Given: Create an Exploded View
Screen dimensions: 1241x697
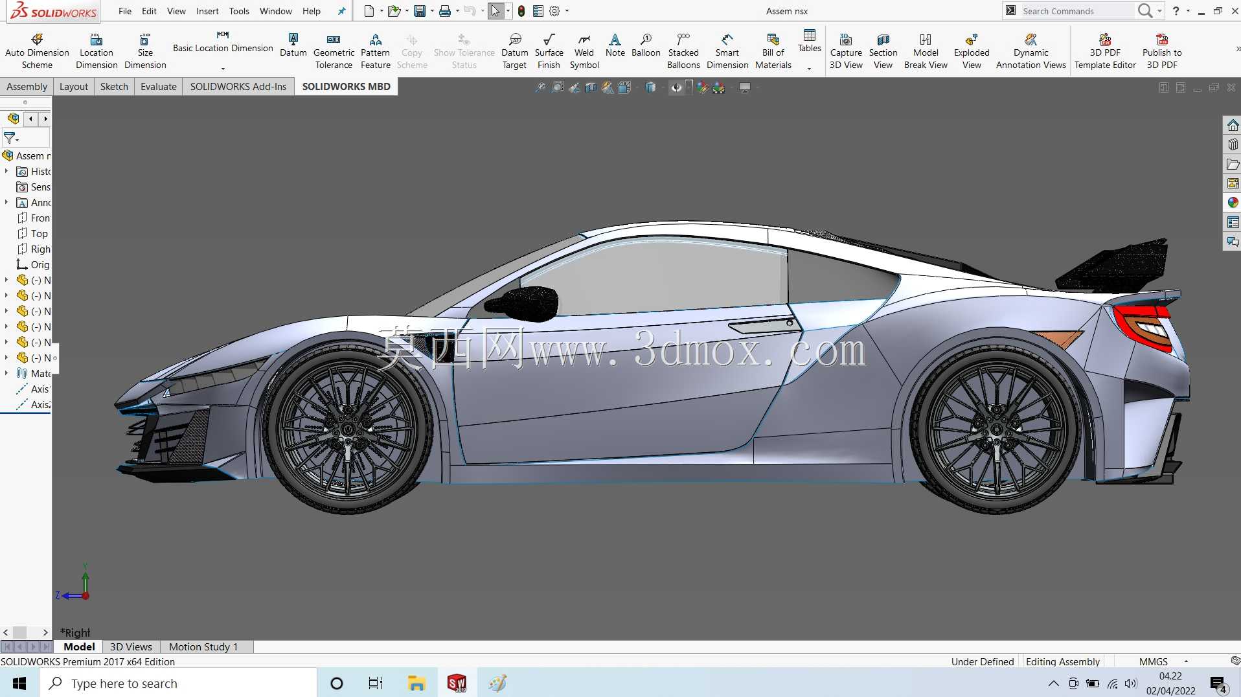Looking at the screenshot, I should 971,51.
